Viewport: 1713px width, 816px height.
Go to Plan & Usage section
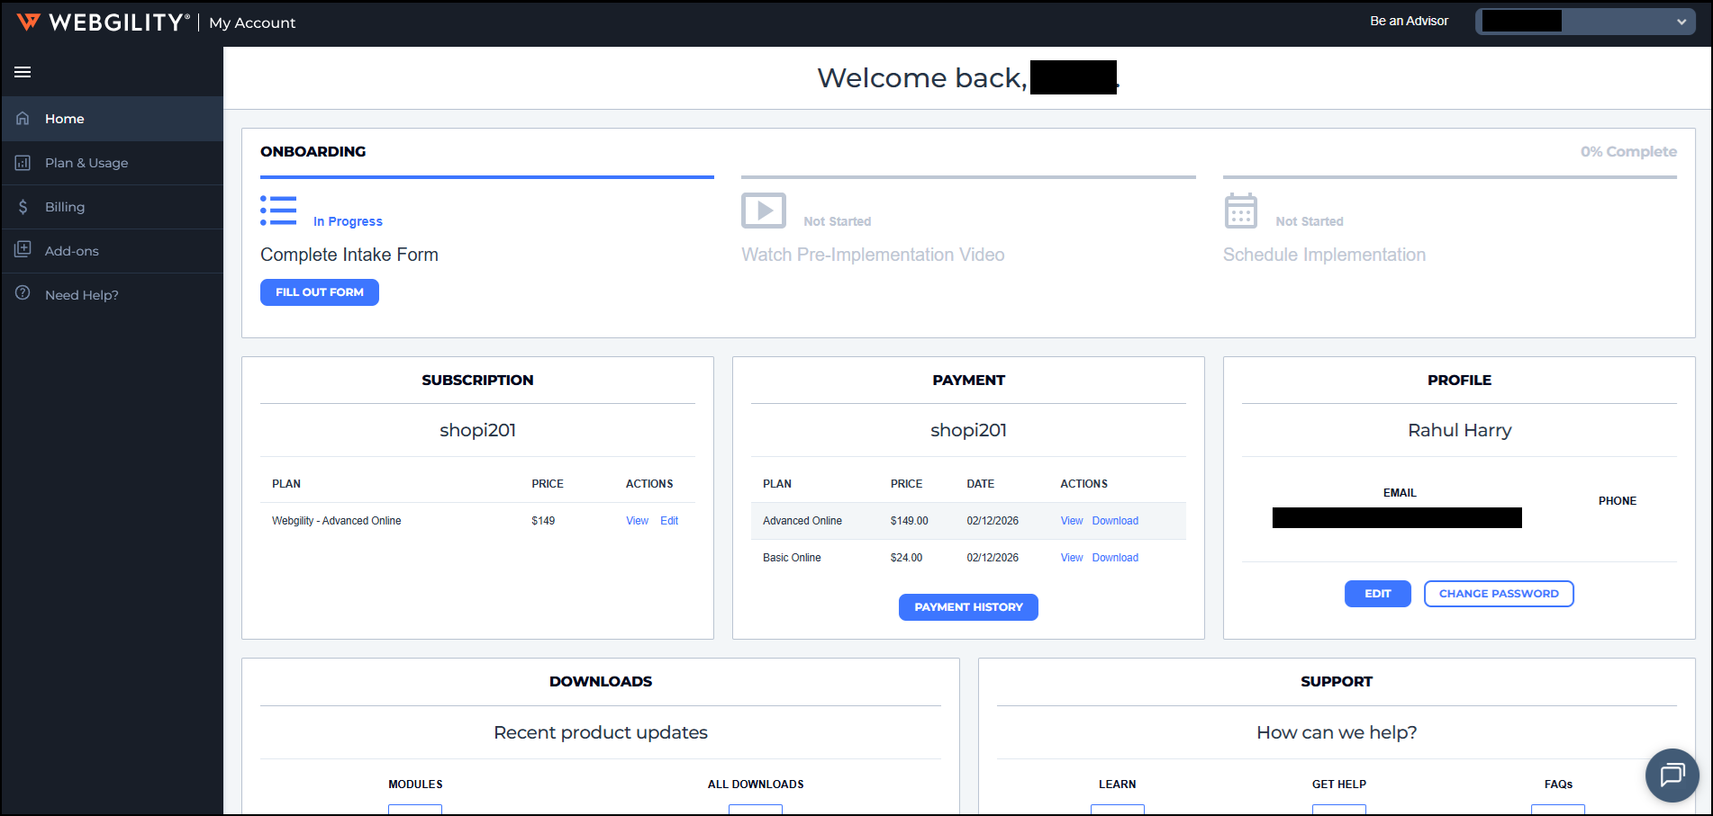[86, 163]
